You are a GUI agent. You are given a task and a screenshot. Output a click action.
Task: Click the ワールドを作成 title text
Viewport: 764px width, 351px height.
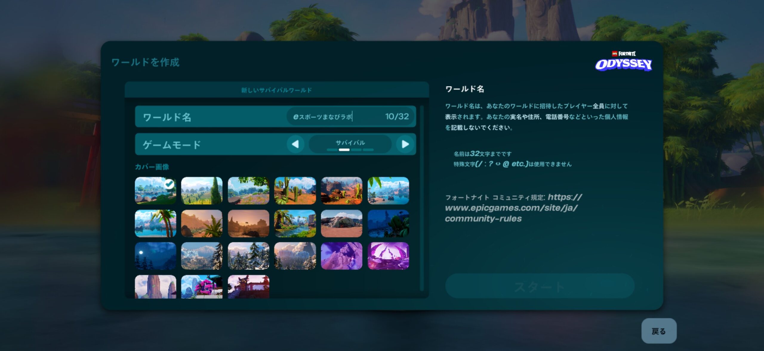coord(145,62)
